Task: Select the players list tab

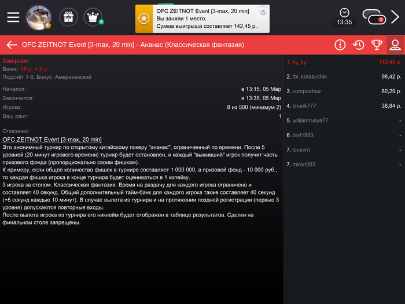Action: point(395,45)
